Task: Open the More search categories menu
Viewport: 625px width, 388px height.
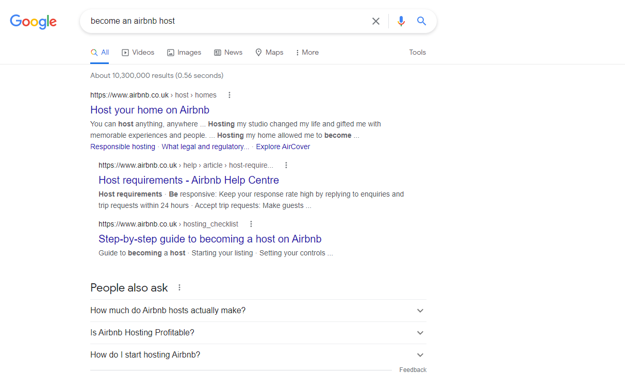Action: (x=307, y=52)
